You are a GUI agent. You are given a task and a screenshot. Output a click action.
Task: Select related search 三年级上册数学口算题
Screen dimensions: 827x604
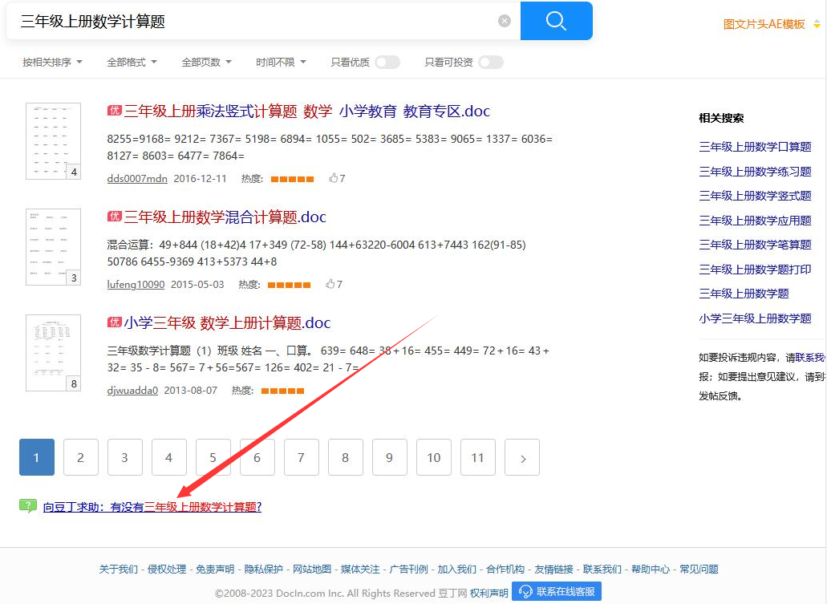pyautogui.click(x=755, y=147)
